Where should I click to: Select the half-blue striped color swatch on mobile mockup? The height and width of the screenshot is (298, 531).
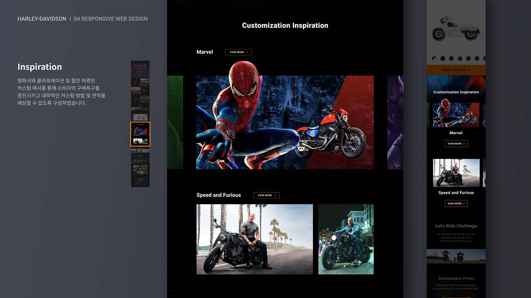434,58
